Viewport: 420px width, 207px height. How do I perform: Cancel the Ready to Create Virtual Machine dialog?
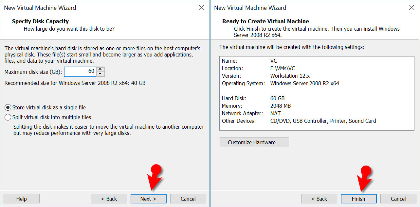398,199
